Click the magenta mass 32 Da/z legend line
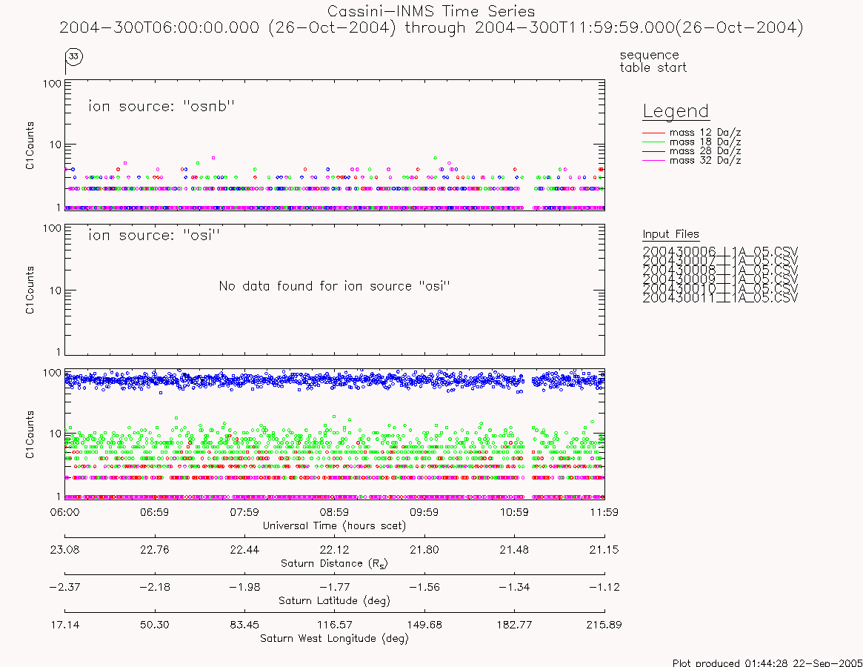Viewport: 863px width, 667px height. [x=654, y=160]
